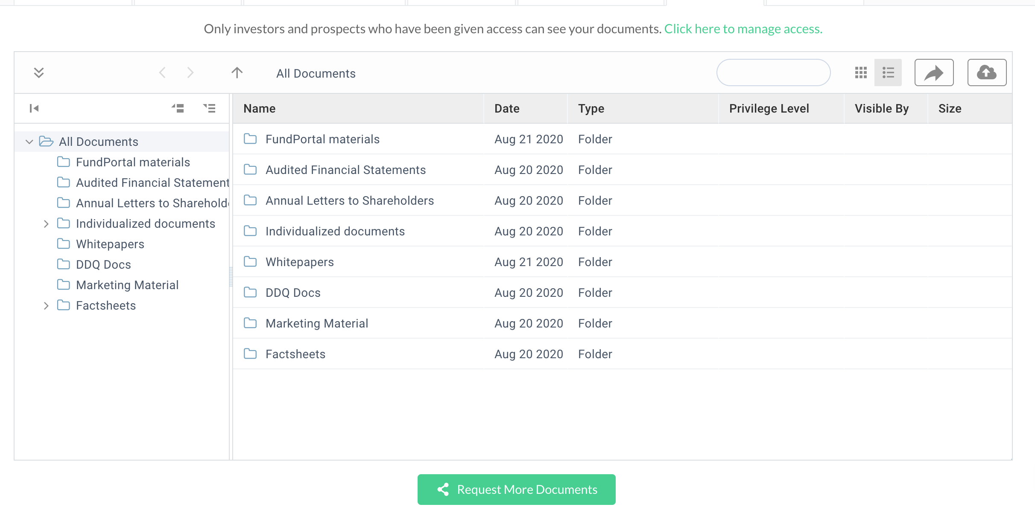The width and height of the screenshot is (1035, 516).
Task: Open the Whitepapers folder row
Action: click(x=622, y=262)
